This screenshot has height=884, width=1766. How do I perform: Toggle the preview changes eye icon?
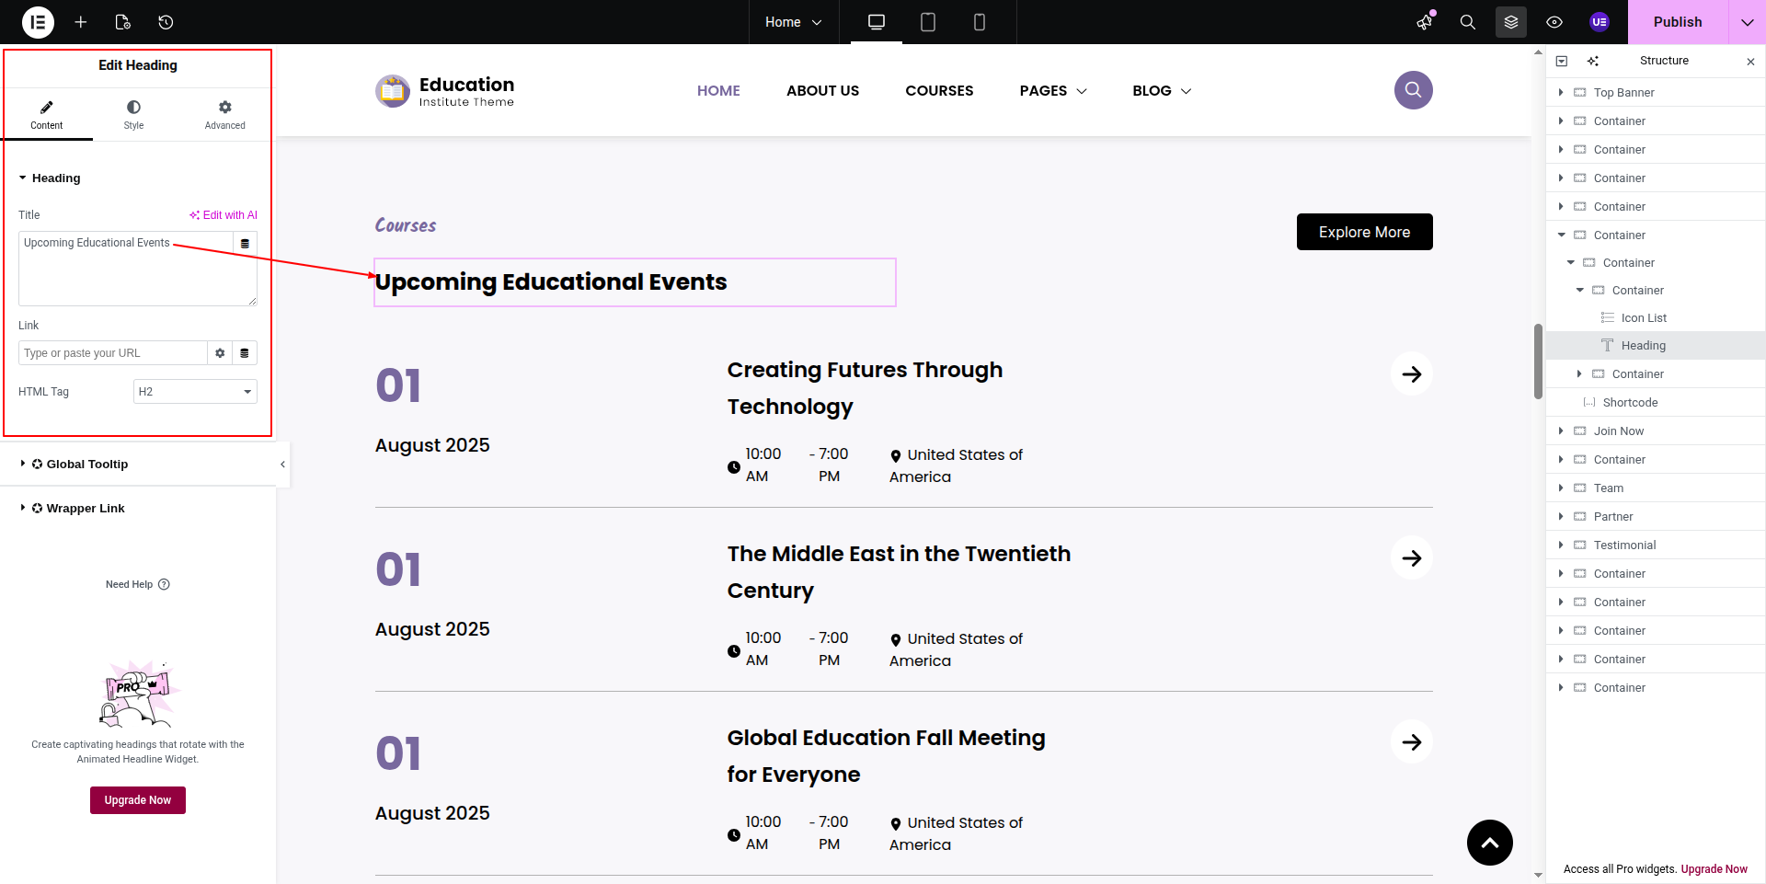(x=1554, y=22)
